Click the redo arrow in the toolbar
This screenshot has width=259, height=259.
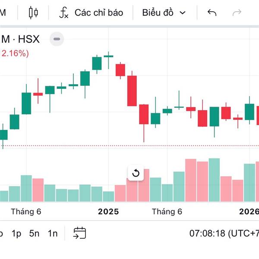pos(237,13)
